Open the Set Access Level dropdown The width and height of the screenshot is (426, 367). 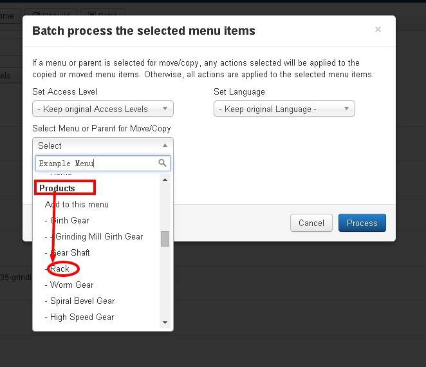(102, 109)
